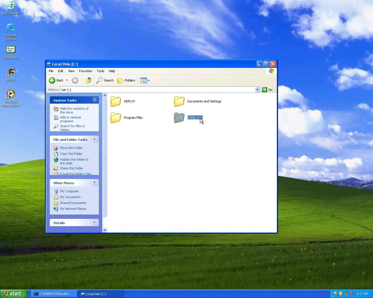This screenshot has height=298, width=373.
Task: Click Hide the contents of this drive
Action: pos(74,110)
